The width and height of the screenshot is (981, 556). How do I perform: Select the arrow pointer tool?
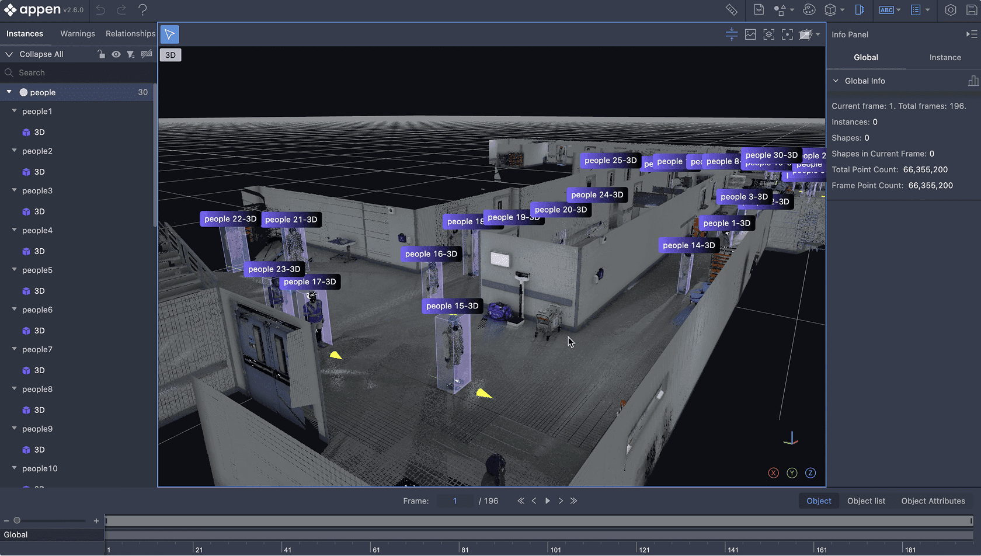pyautogui.click(x=169, y=34)
